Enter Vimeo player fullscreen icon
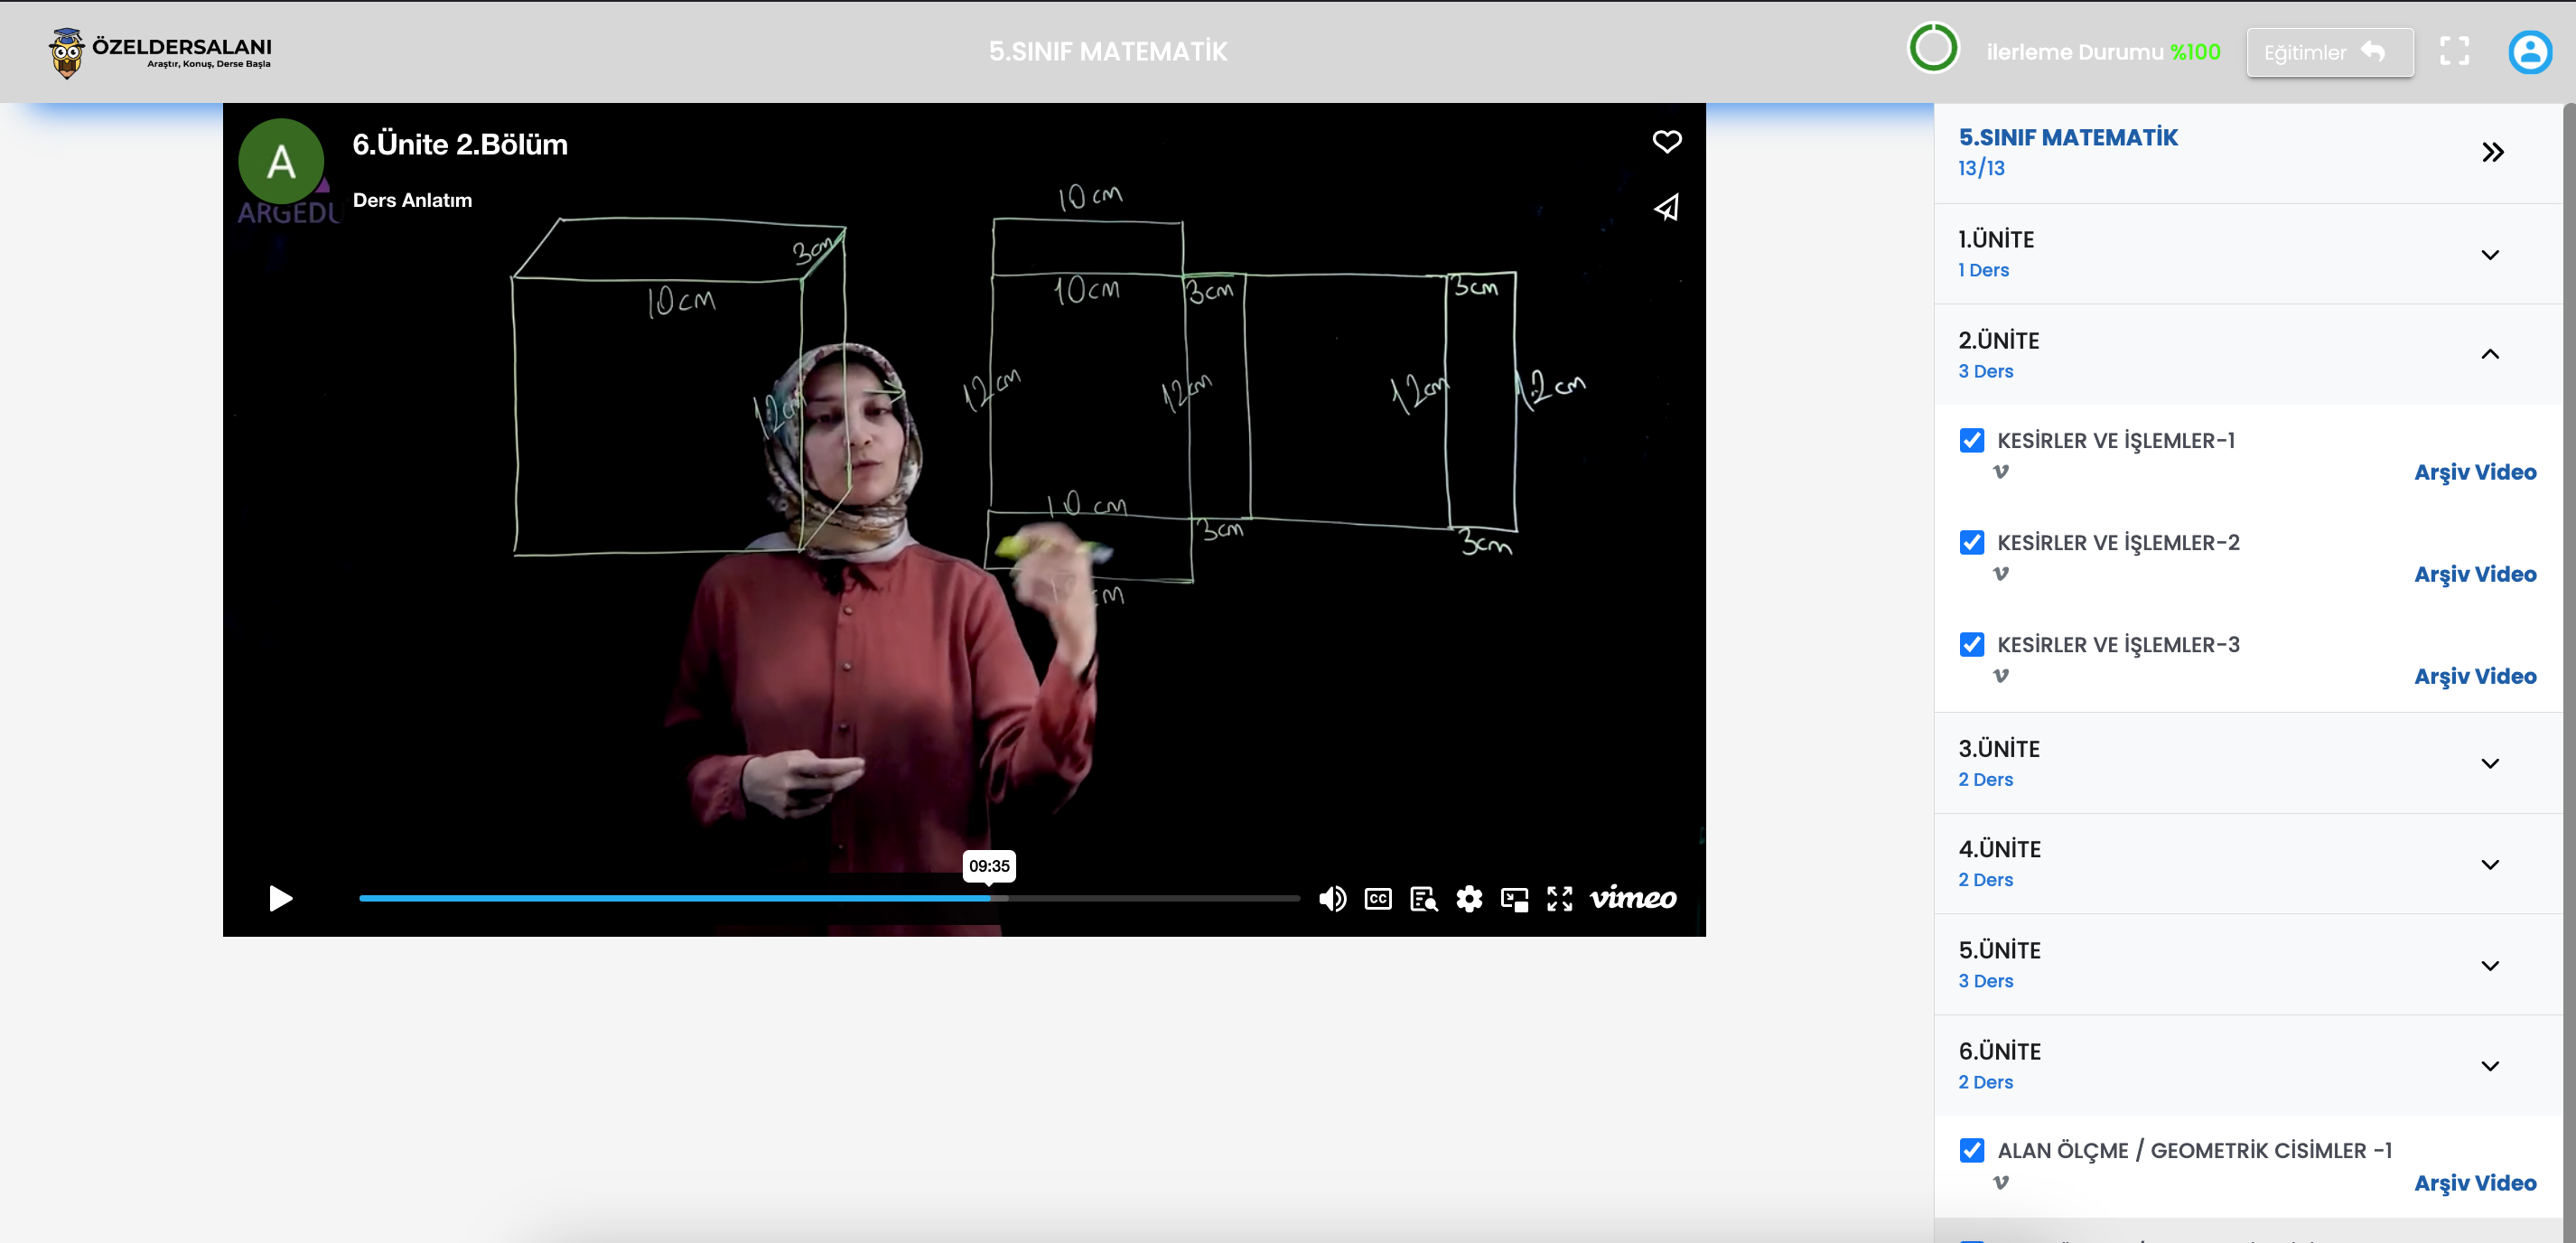Image resolution: width=2576 pixels, height=1243 pixels. coord(1559,899)
